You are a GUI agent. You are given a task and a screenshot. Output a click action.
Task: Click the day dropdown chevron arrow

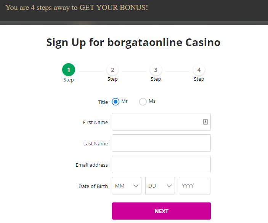(x=169, y=186)
